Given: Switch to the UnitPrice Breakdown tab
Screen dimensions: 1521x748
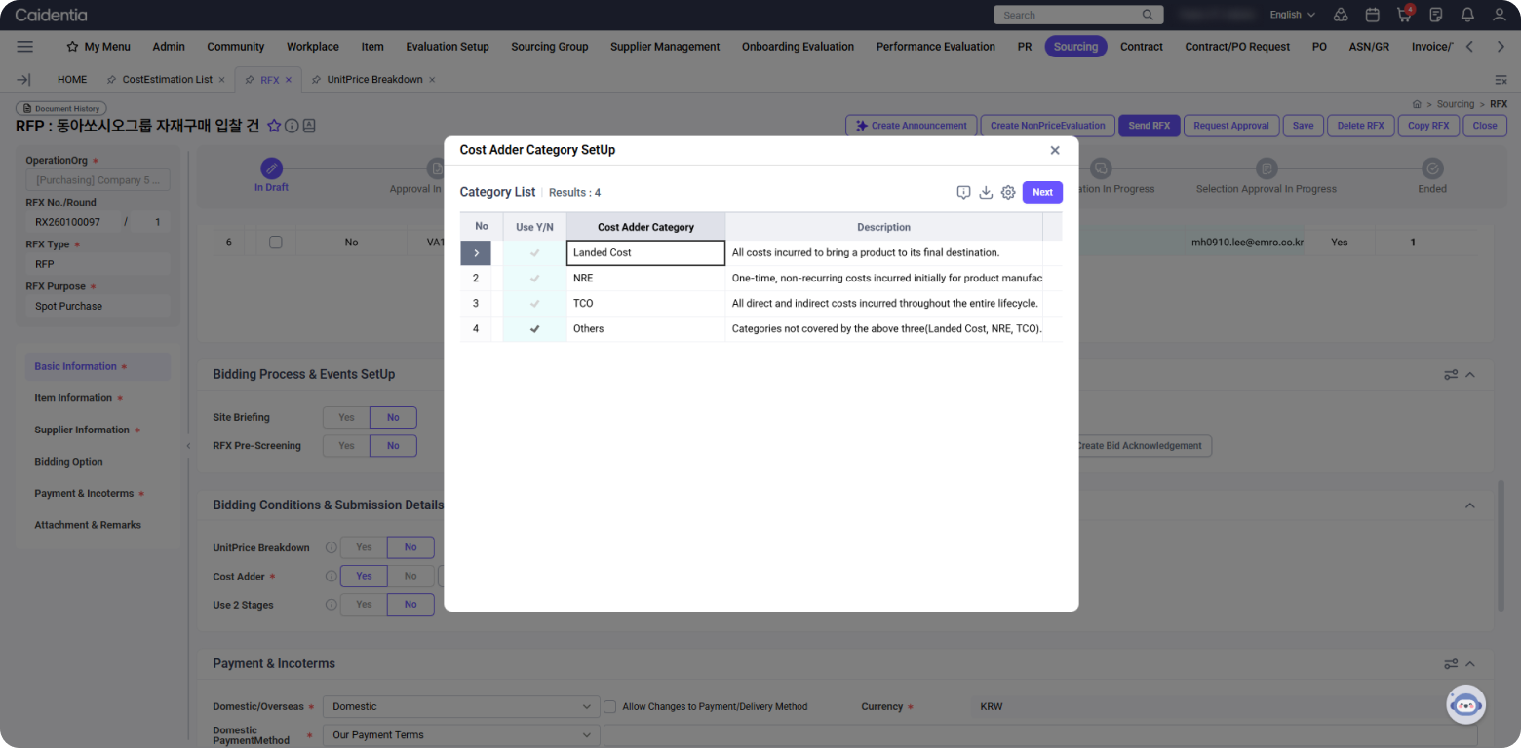Looking at the screenshot, I should tap(374, 80).
